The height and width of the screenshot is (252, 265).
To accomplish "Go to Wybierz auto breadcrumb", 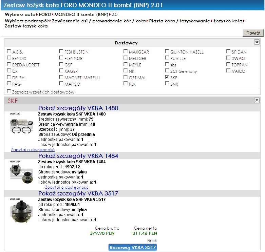I will (20, 15).
